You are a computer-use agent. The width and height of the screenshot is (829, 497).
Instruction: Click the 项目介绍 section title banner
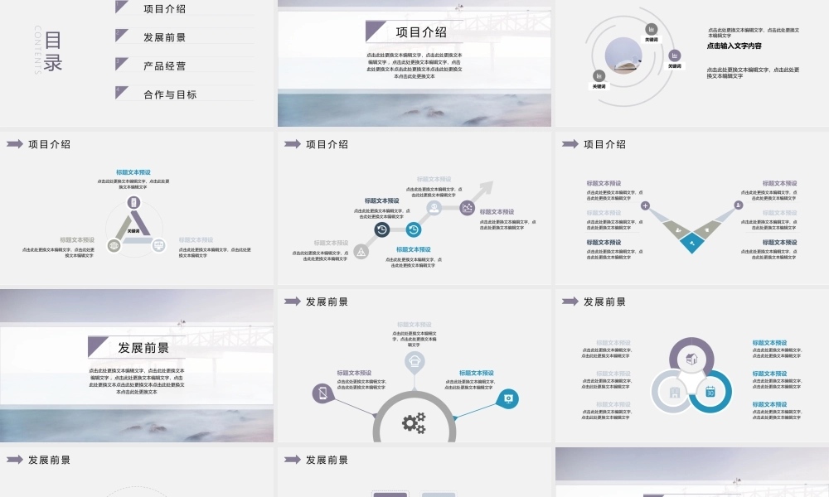(421, 32)
